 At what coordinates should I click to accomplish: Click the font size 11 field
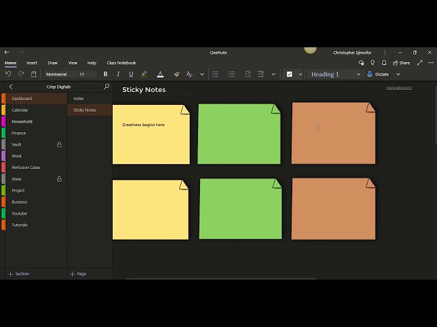point(87,74)
